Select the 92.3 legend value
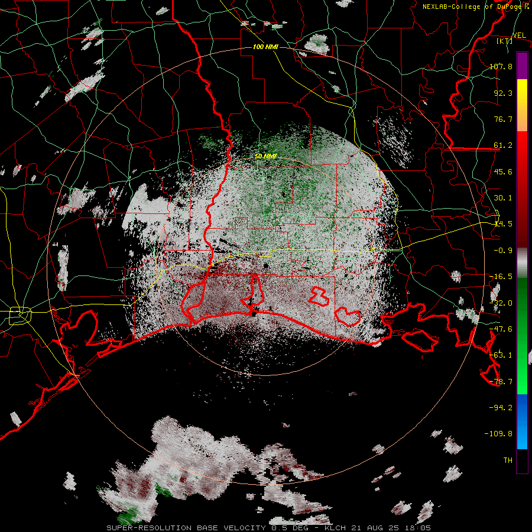The width and height of the screenshot is (532, 532). [x=503, y=93]
